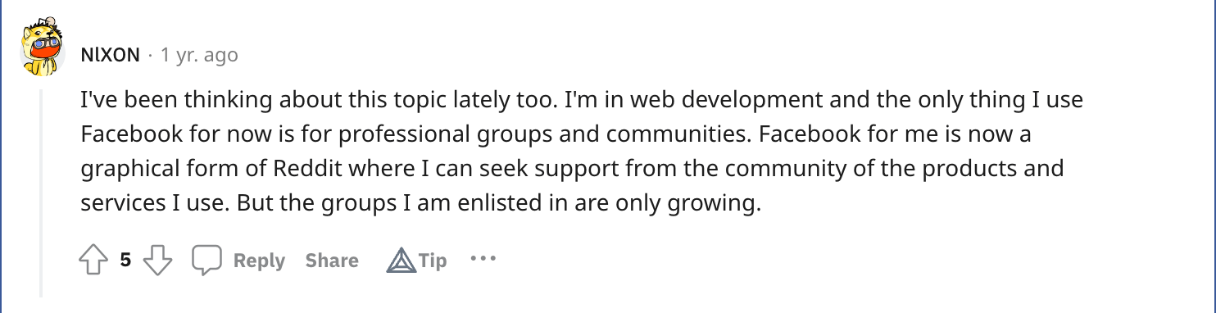Click the vote count number 5
Screen dimensions: 1216x313
pos(125,261)
